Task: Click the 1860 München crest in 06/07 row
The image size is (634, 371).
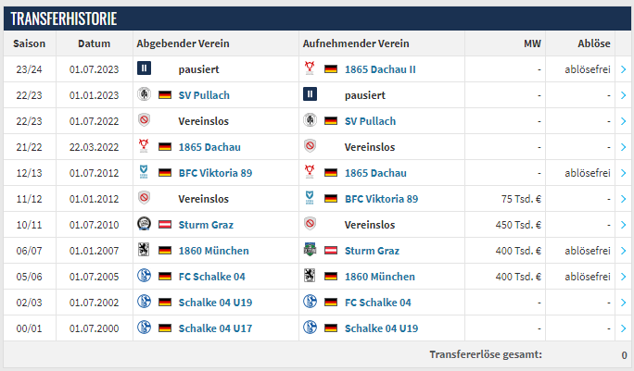Action: pyautogui.click(x=144, y=250)
